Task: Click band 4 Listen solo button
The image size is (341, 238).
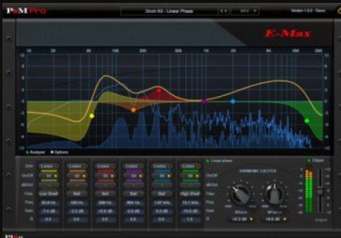Action: tap(134, 166)
